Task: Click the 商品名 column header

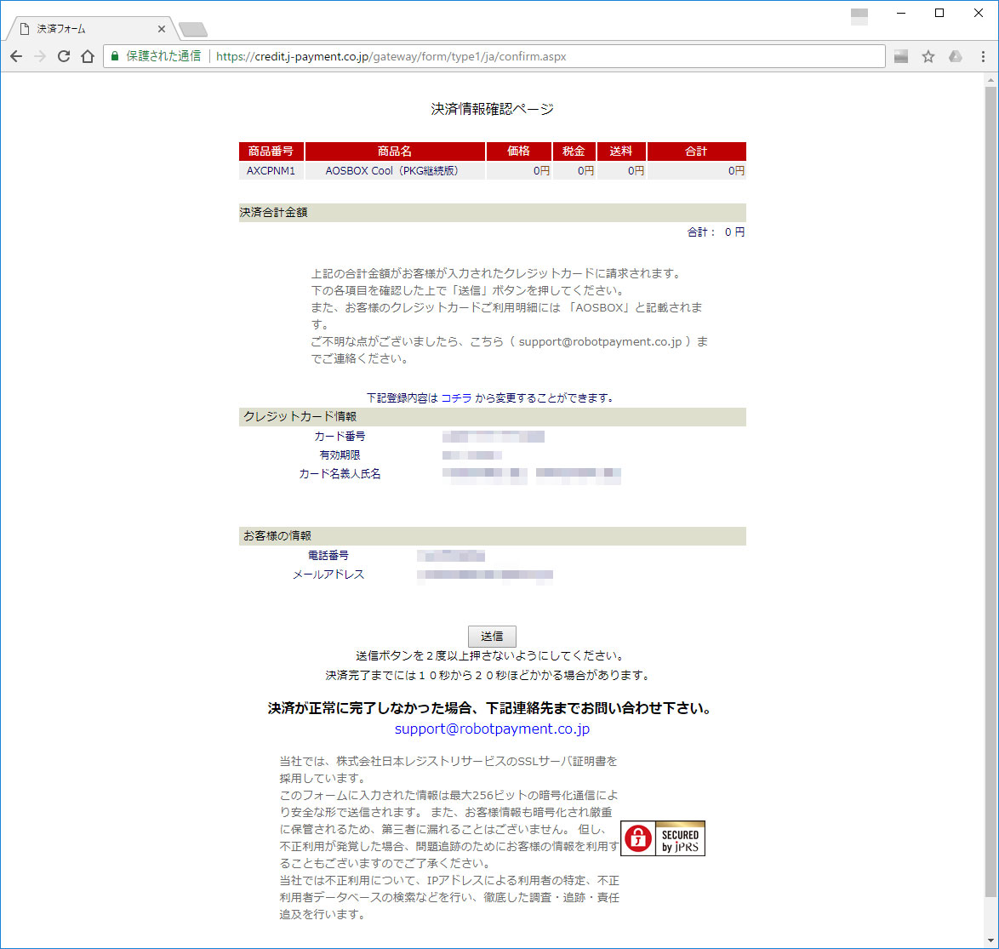Action: [x=395, y=151]
